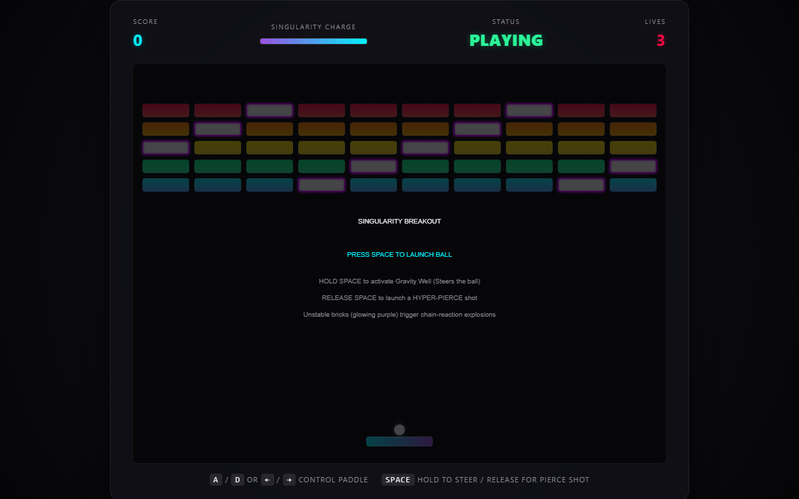The width and height of the screenshot is (799, 499).
Task: Click the lives counter showing 3
Action: [661, 41]
